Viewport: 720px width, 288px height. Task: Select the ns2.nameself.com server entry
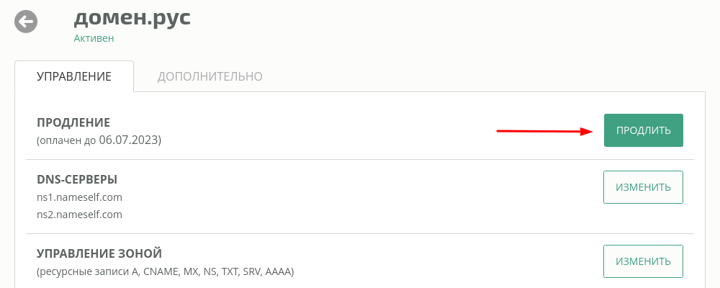pos(79,215)
